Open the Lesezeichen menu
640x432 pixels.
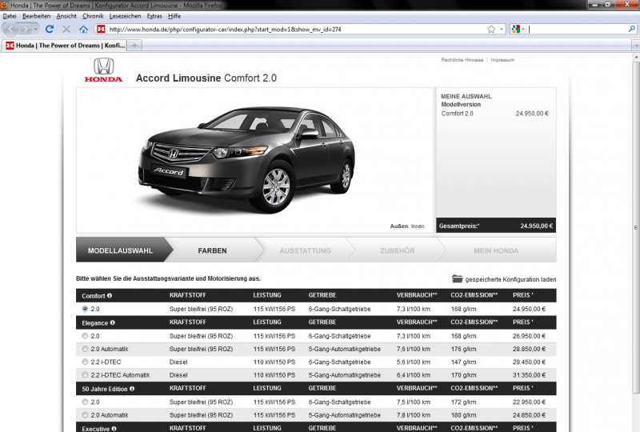(x=126, y=16)
